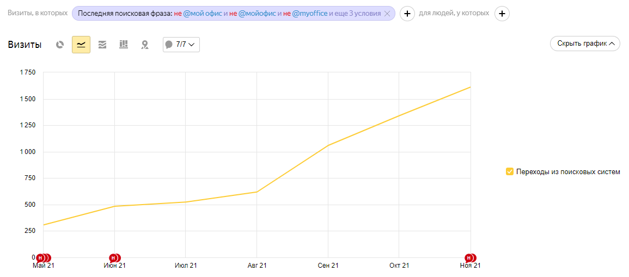Viewport: 629px width, 277px height.
Task: Switch to pie chart view
Action: [x=60, y=45]
